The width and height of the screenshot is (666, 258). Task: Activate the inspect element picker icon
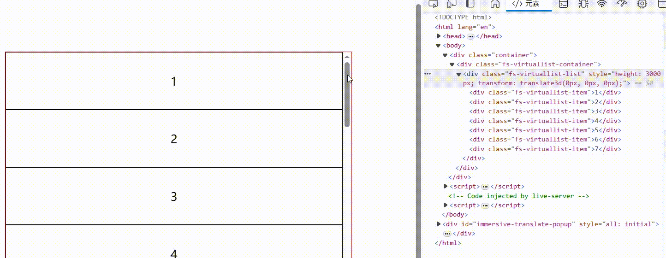pyautogui.click(x=433, y=4)
